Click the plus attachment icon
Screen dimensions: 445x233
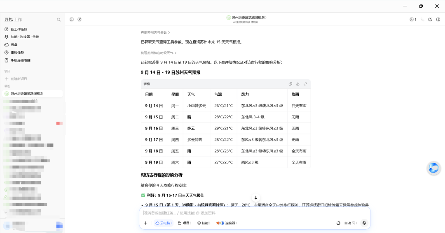(x=145, y=223)
